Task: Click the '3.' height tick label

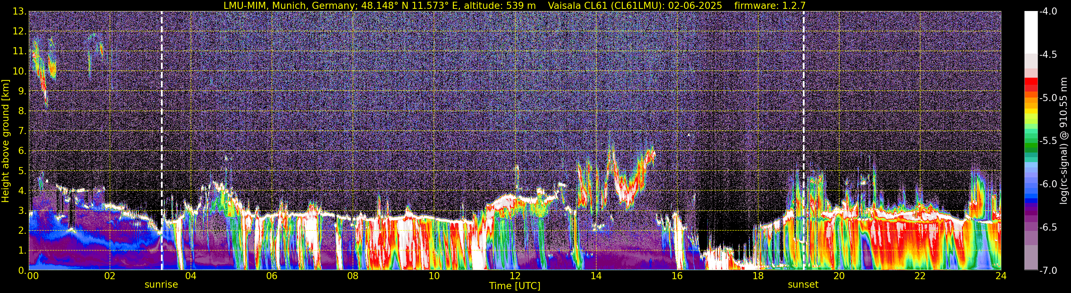Action: coord(22,211)
